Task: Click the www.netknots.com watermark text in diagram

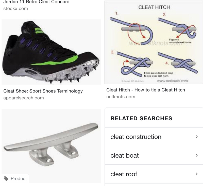Action: [x=172, y=81]
